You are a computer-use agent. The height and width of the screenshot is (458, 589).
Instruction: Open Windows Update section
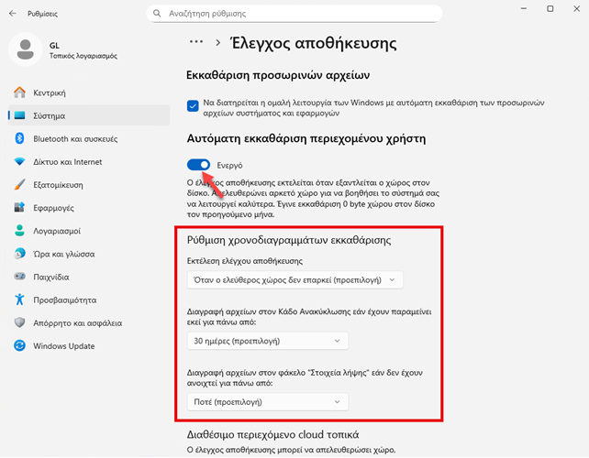[x=89, y=346]
